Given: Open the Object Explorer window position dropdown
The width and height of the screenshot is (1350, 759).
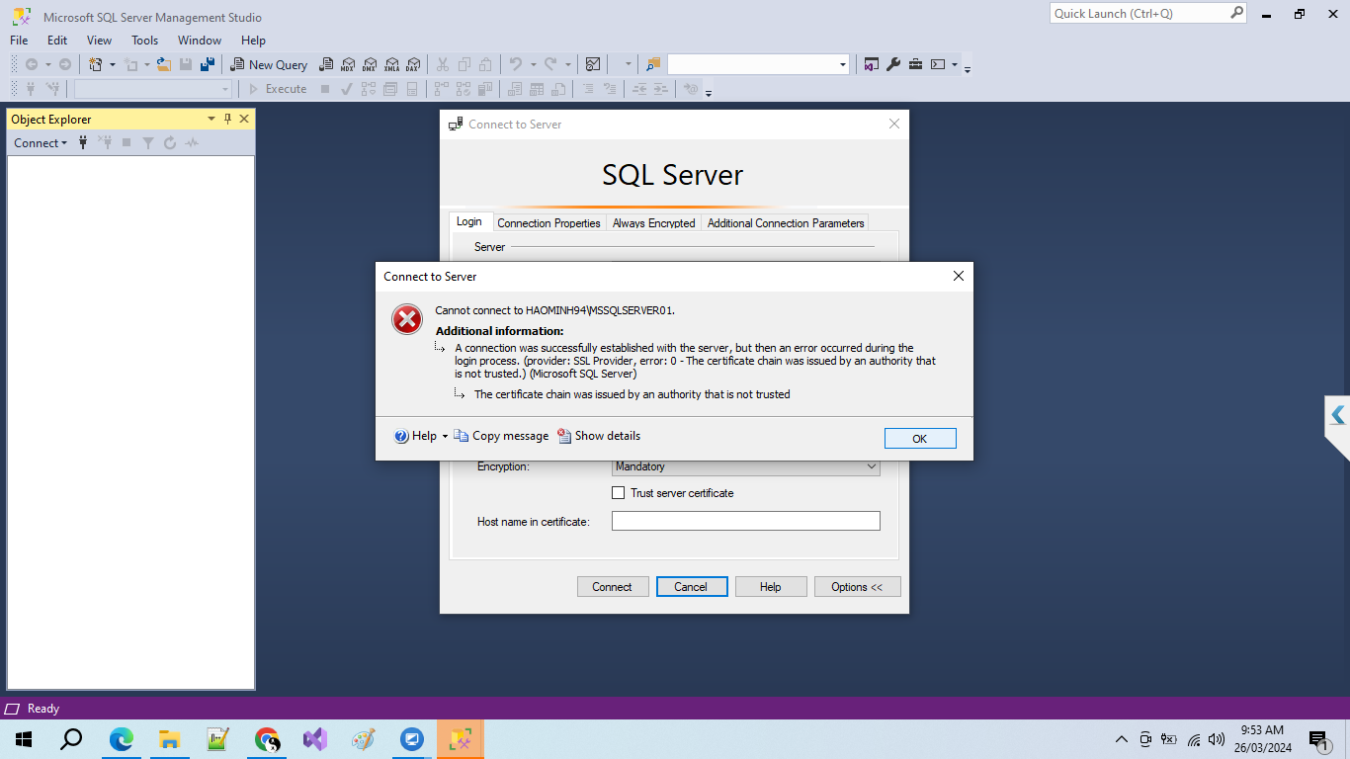Looking at the screenshot, I should pos(211,119).
